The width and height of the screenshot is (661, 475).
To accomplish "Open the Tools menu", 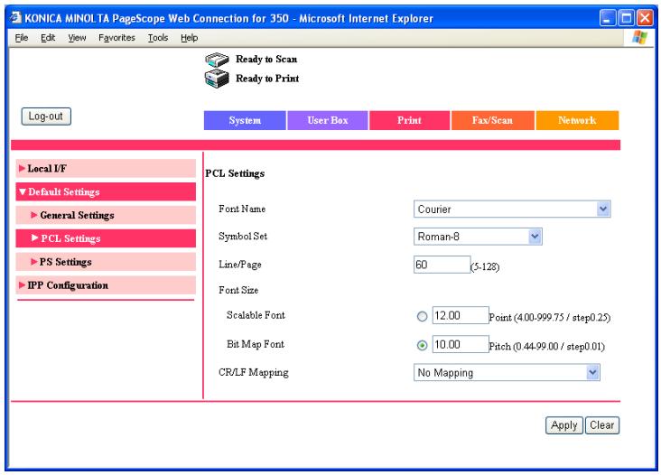I will 158,38.
